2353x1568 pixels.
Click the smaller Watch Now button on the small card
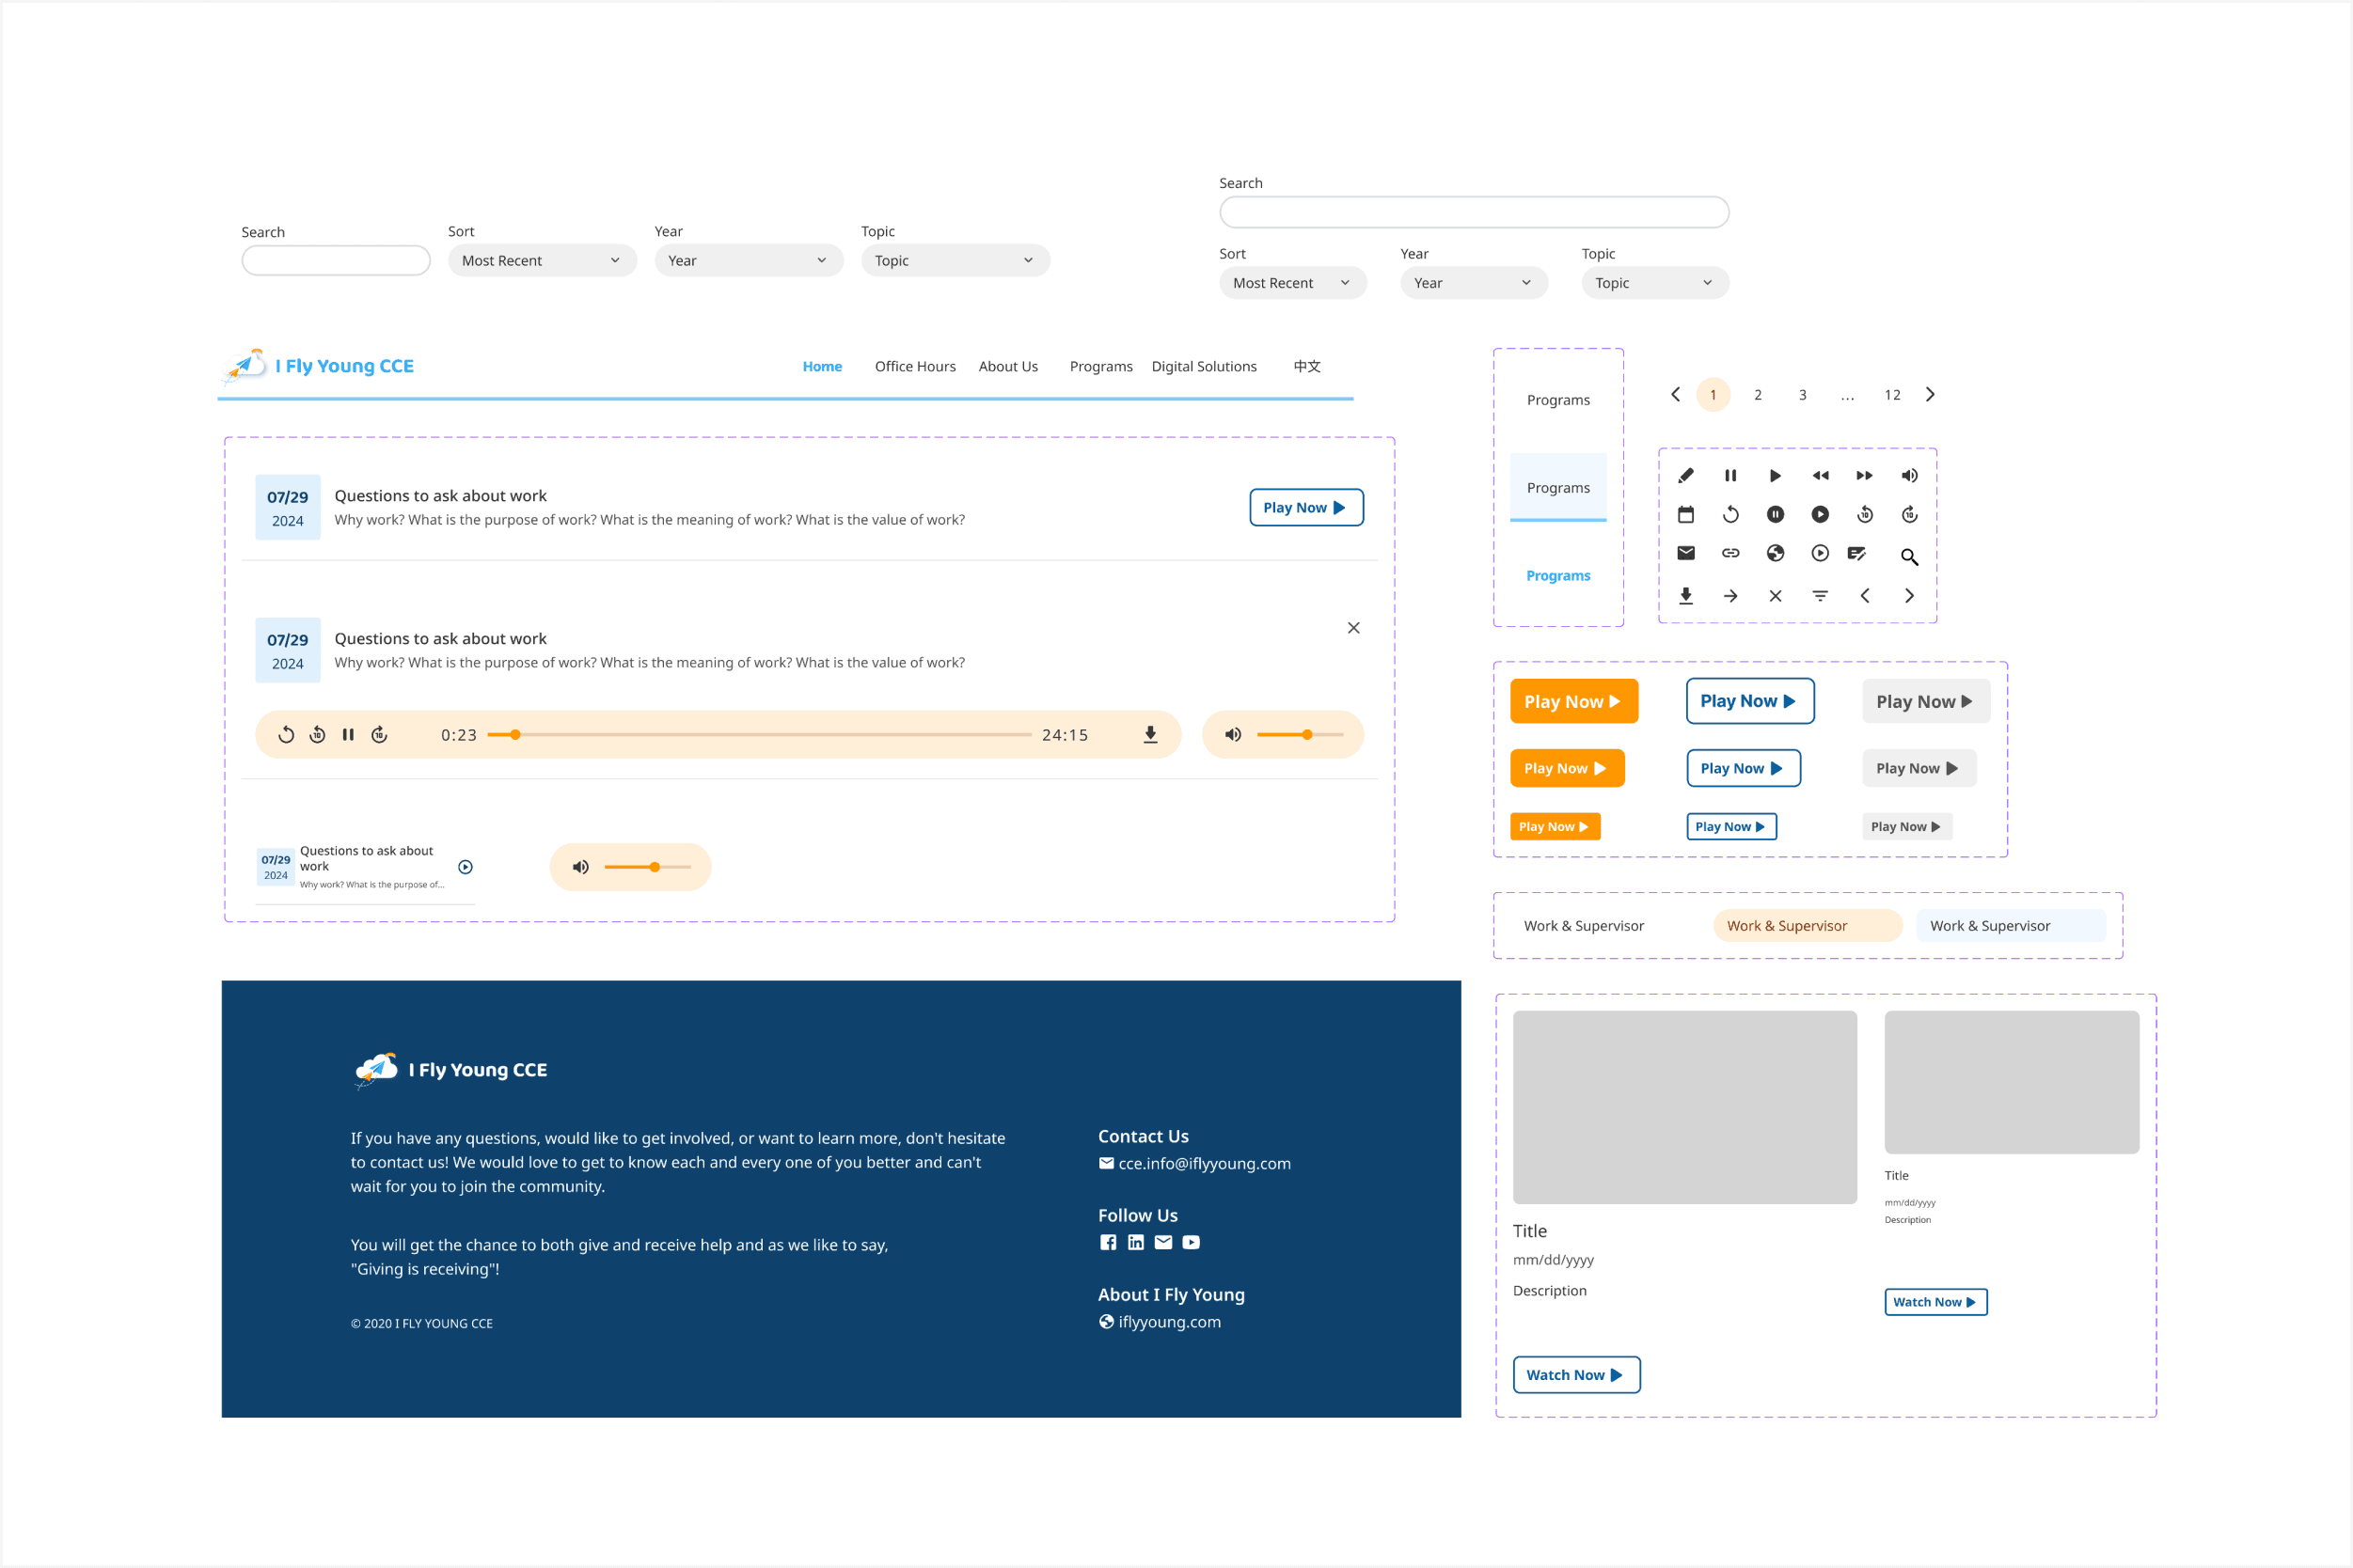pos(1935,1302)
